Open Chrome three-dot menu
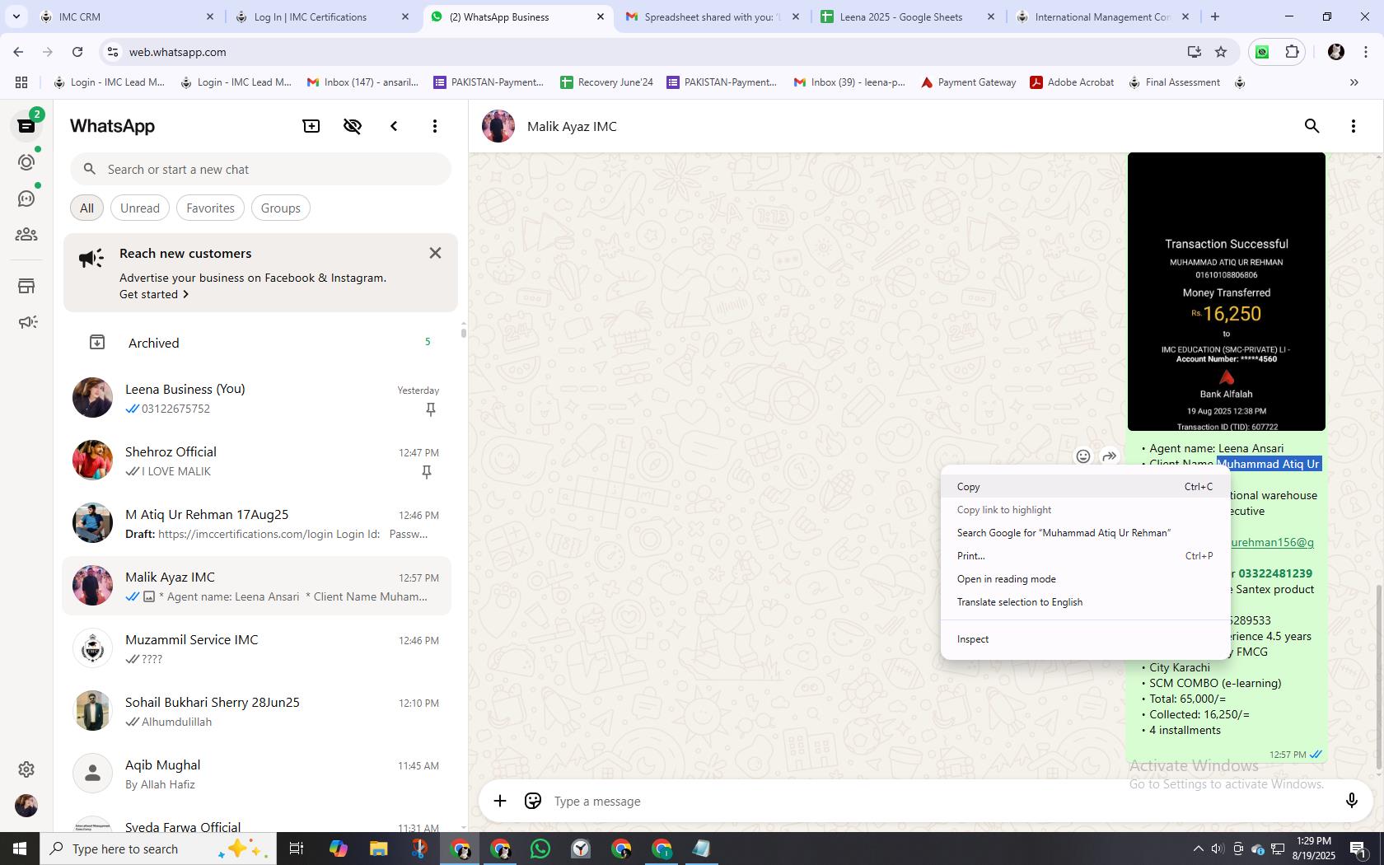This screenshot has height=865, width=1384. click(x=1365, y=52)
